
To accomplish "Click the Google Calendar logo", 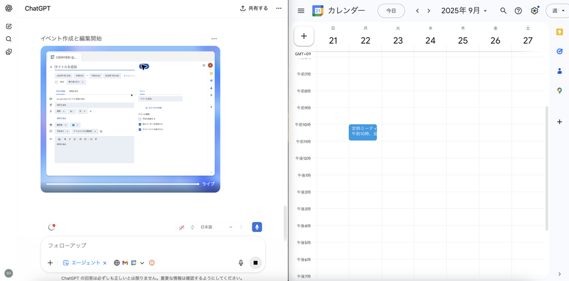I will point(318,11).
